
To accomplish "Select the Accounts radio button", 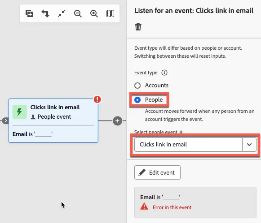I will click(x=137, y=86).
